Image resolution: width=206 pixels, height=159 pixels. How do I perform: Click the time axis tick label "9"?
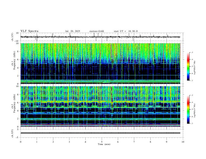[x=166, y=142]
